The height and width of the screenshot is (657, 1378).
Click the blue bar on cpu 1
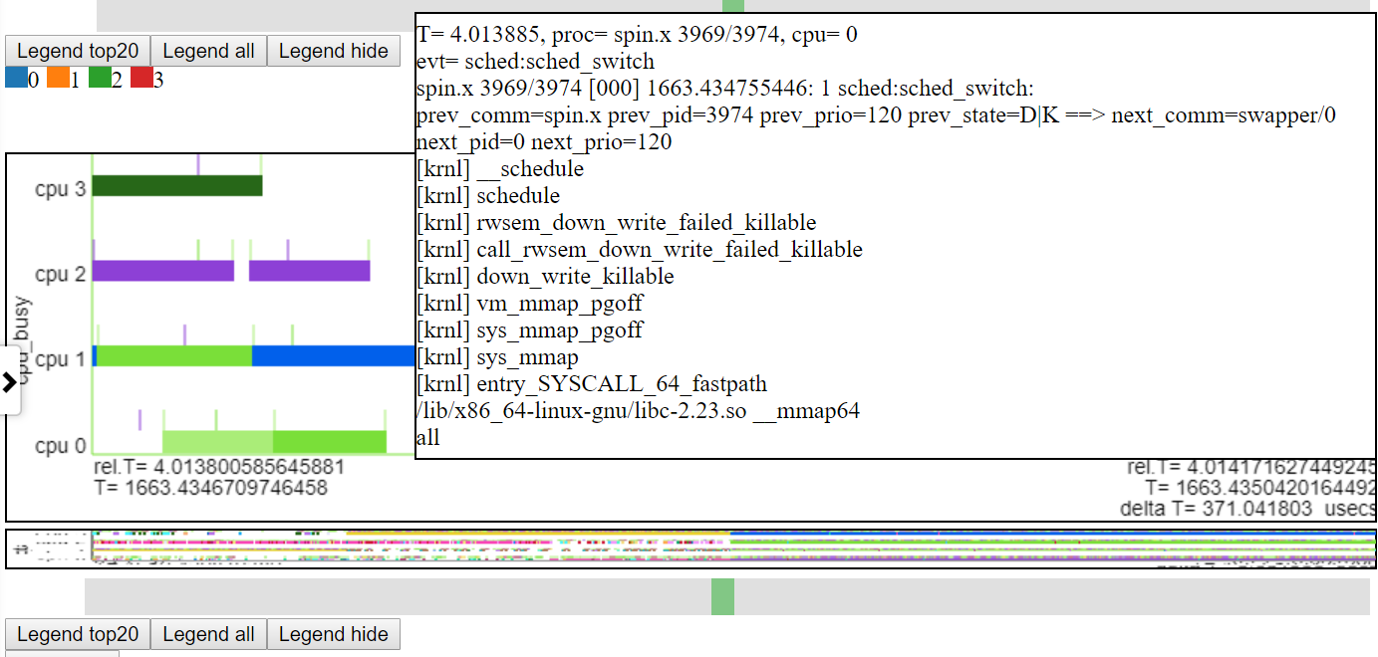point(333,355)
